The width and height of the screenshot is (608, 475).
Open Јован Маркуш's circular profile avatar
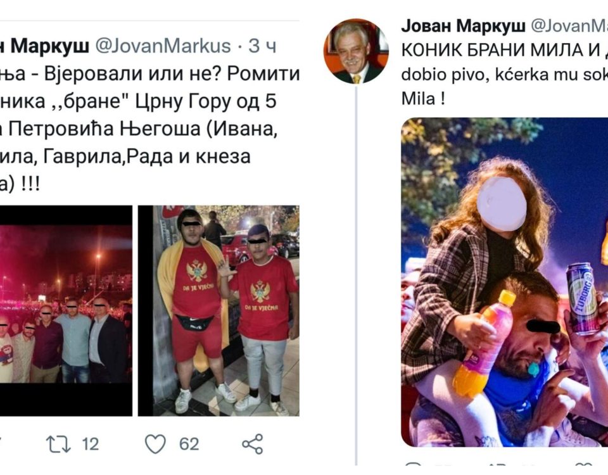click(355, 51)
